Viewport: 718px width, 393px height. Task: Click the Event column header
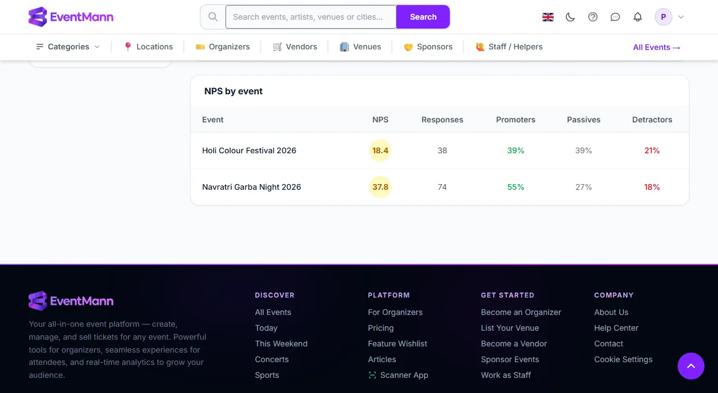click(213, 120)
